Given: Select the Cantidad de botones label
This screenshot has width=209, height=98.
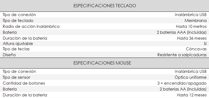Looking at the screenshot, I should (x=24, y=83).
